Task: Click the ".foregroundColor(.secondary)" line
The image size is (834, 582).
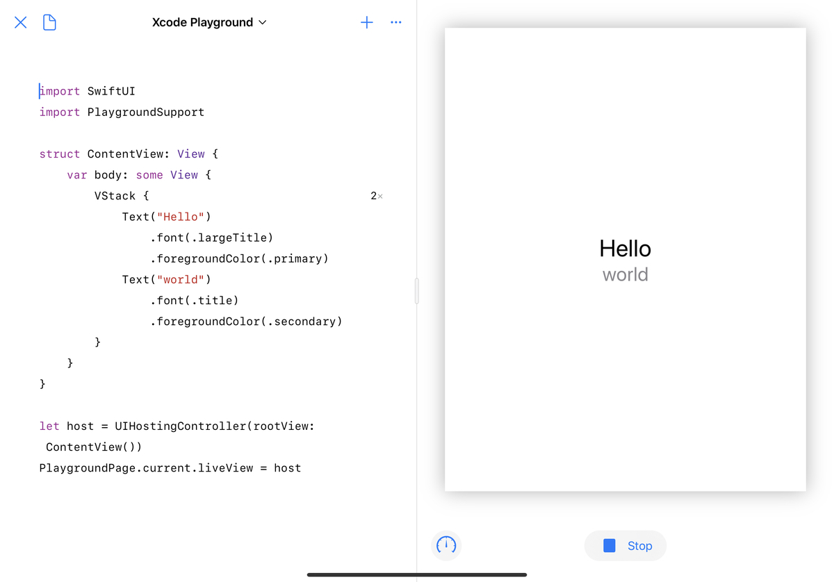Action: click(x=246, y=321)
